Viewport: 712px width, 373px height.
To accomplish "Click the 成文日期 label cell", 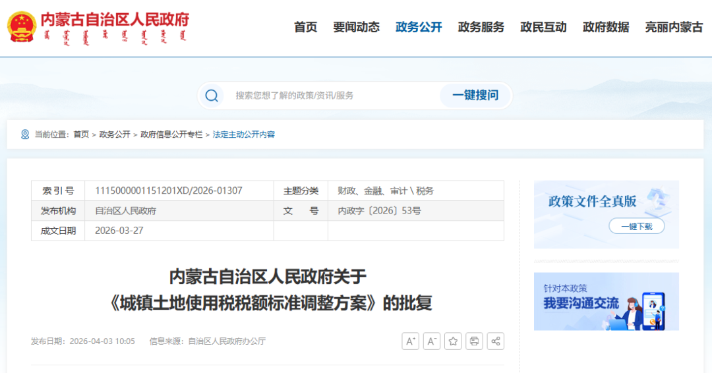I will coord(58,231).
